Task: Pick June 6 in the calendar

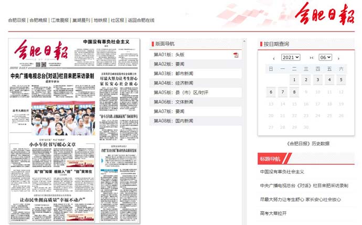Action: [271, 92]
